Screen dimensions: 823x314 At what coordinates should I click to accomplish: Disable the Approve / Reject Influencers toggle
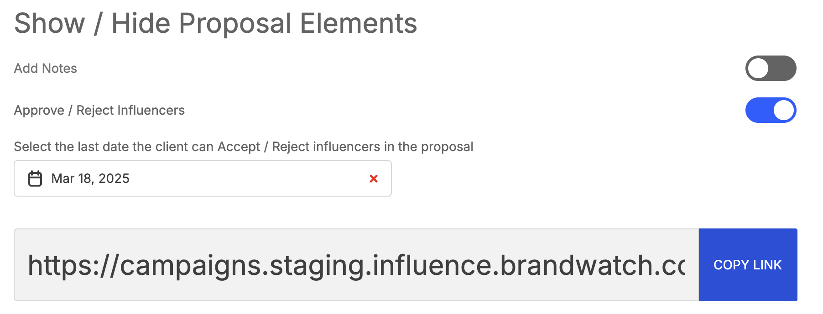pos(771,110)
